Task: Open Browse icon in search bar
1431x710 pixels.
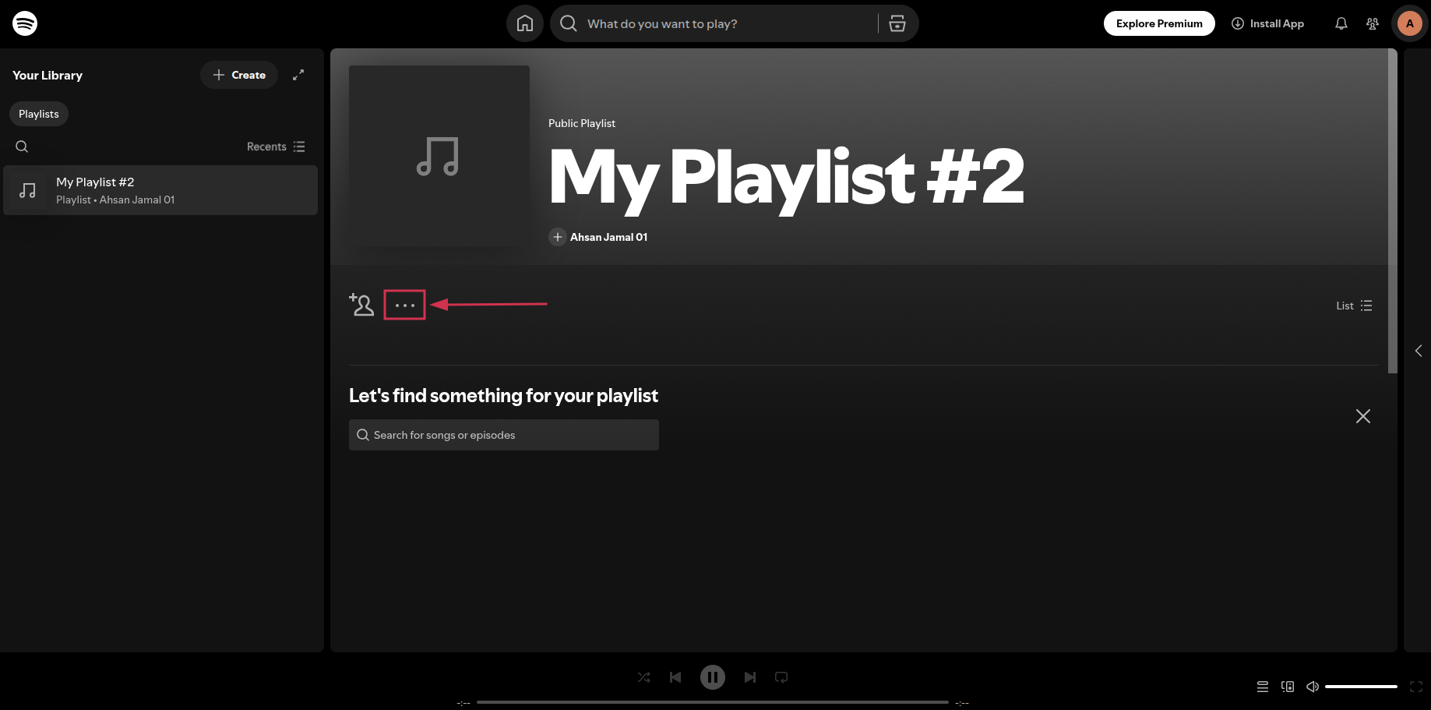Action: [x=897, y=23]
